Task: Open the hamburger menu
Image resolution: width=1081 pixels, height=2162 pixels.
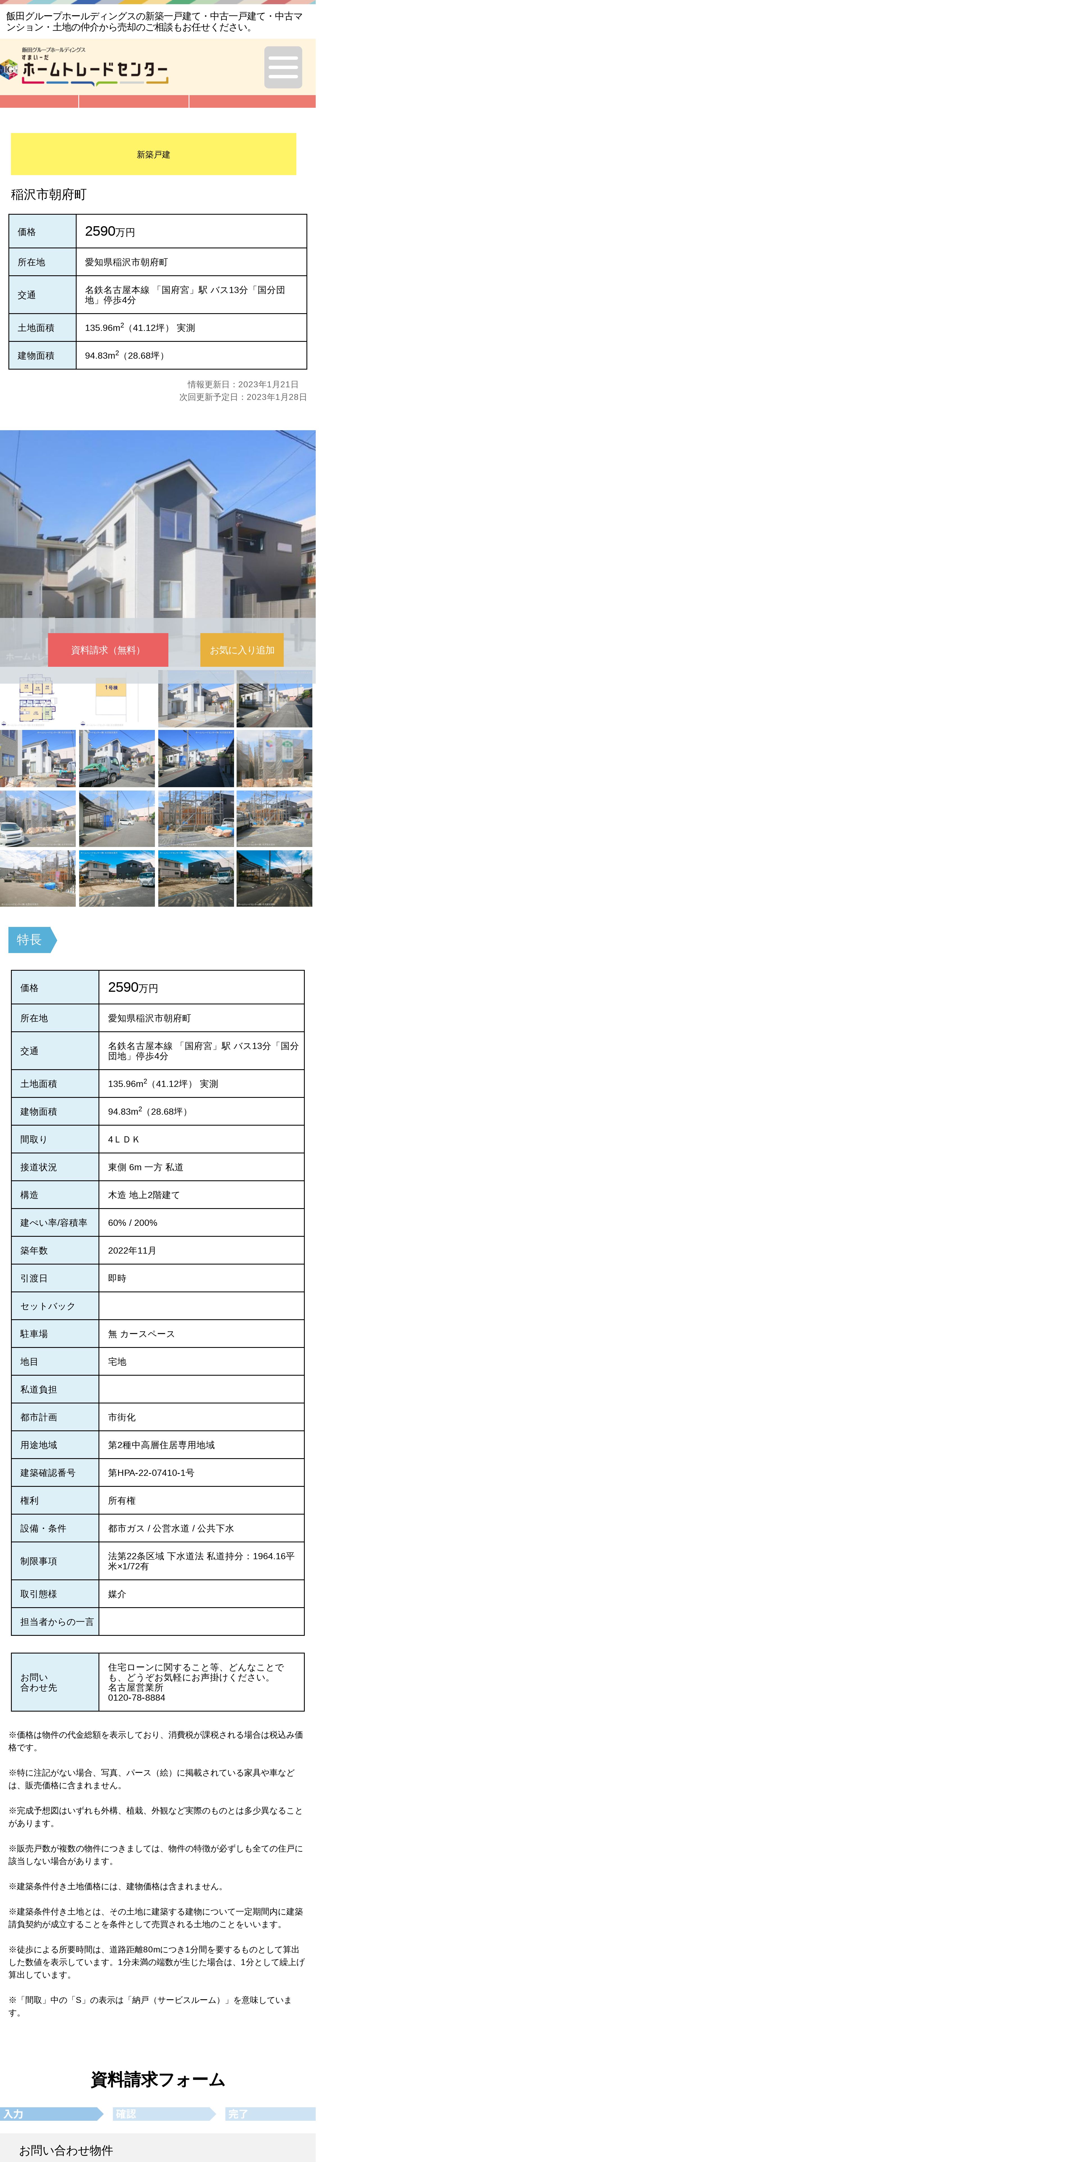Action: (283, 67)
